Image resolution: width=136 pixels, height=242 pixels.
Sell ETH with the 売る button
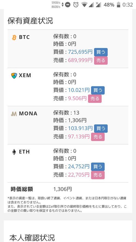[98, 175]
